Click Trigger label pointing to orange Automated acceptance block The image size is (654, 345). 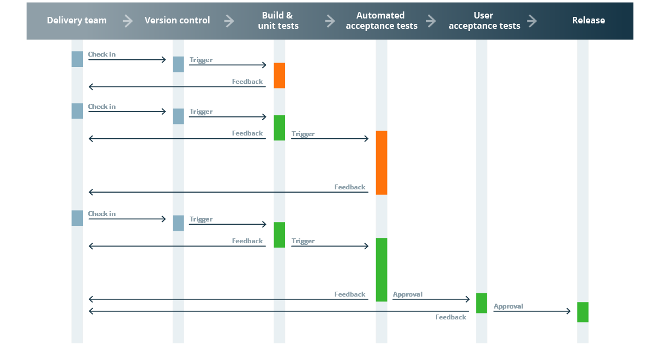(x=303, y=134)
